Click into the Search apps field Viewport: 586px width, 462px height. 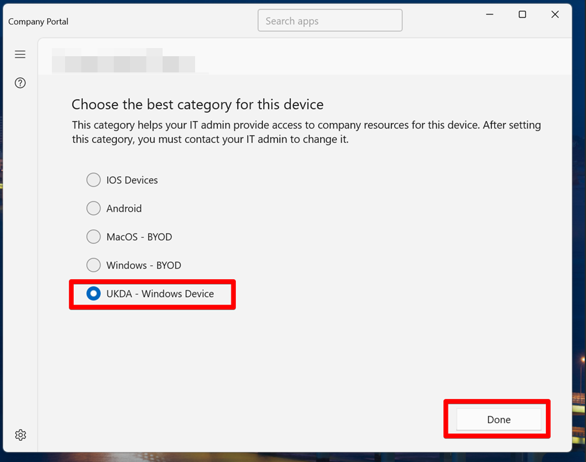pos(330,21)
